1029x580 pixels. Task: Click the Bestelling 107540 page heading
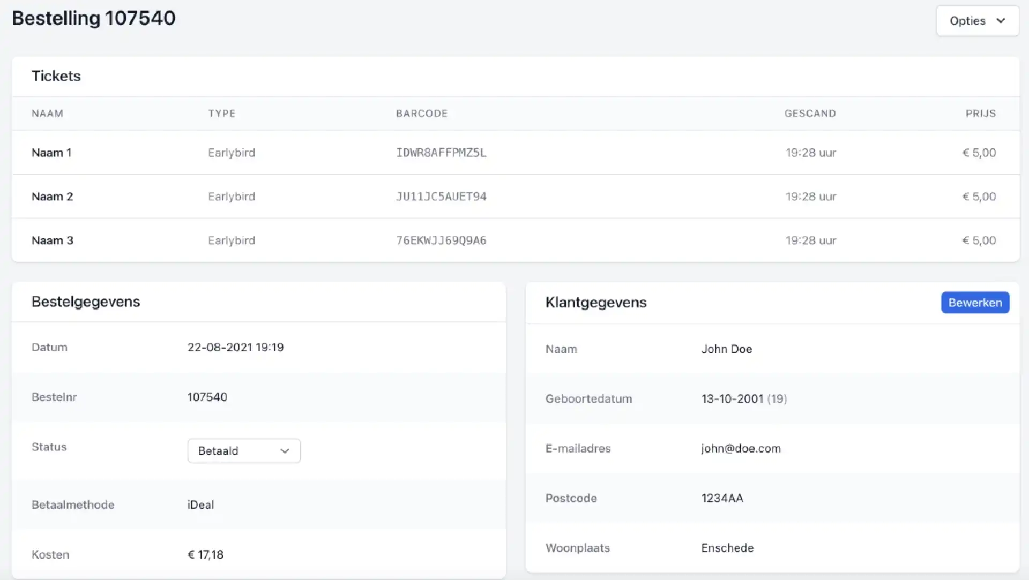click(x=94, y=18)
